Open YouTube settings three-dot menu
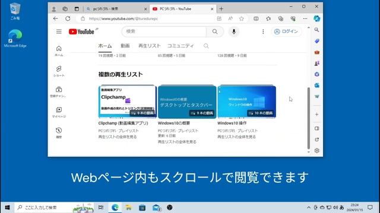This screenshot has width=380, height=213. pos(263,31)
